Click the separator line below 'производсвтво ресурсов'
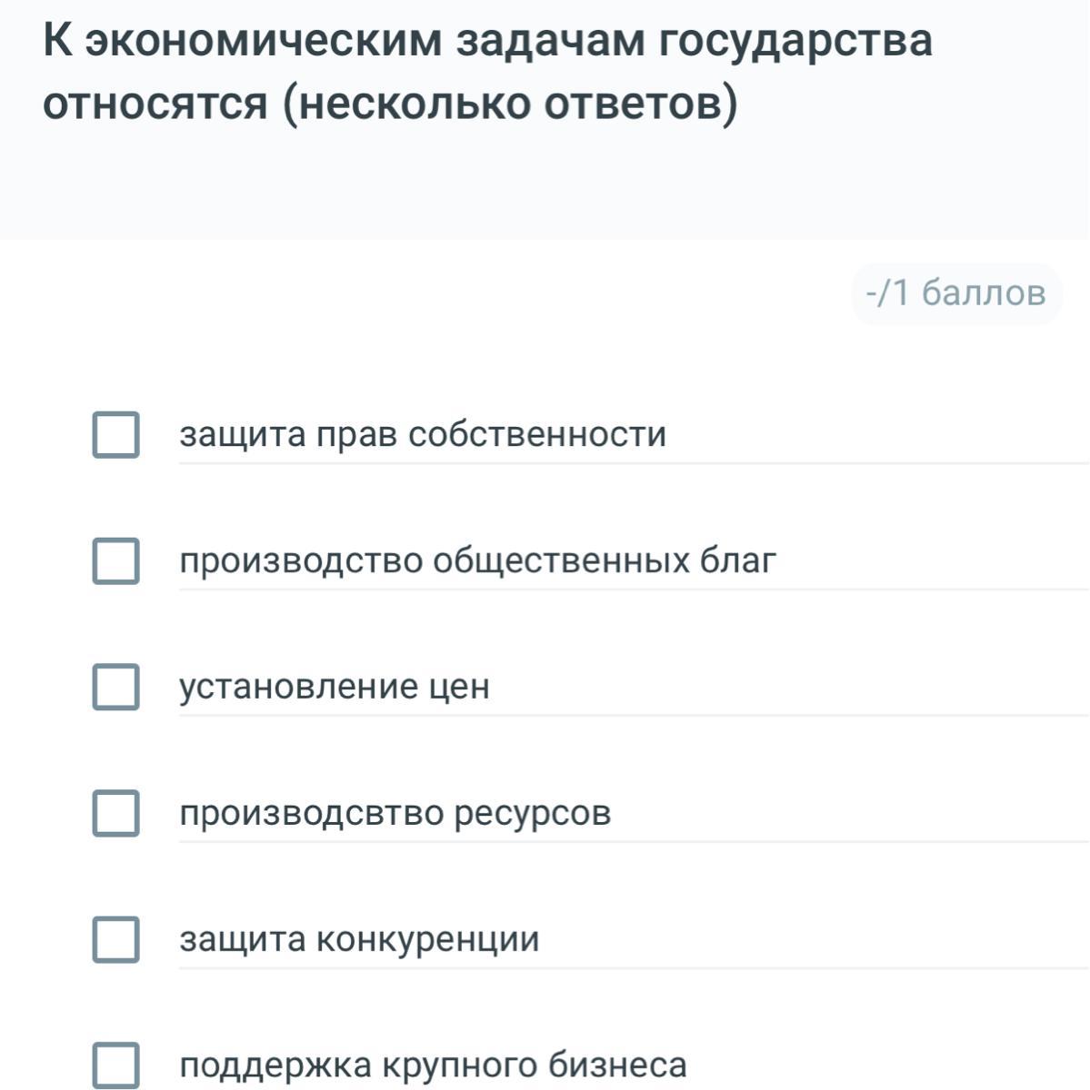Image resolution: width=1090 pixels, height=1090 pixels. pyautogui.click(x=633, y=842)
